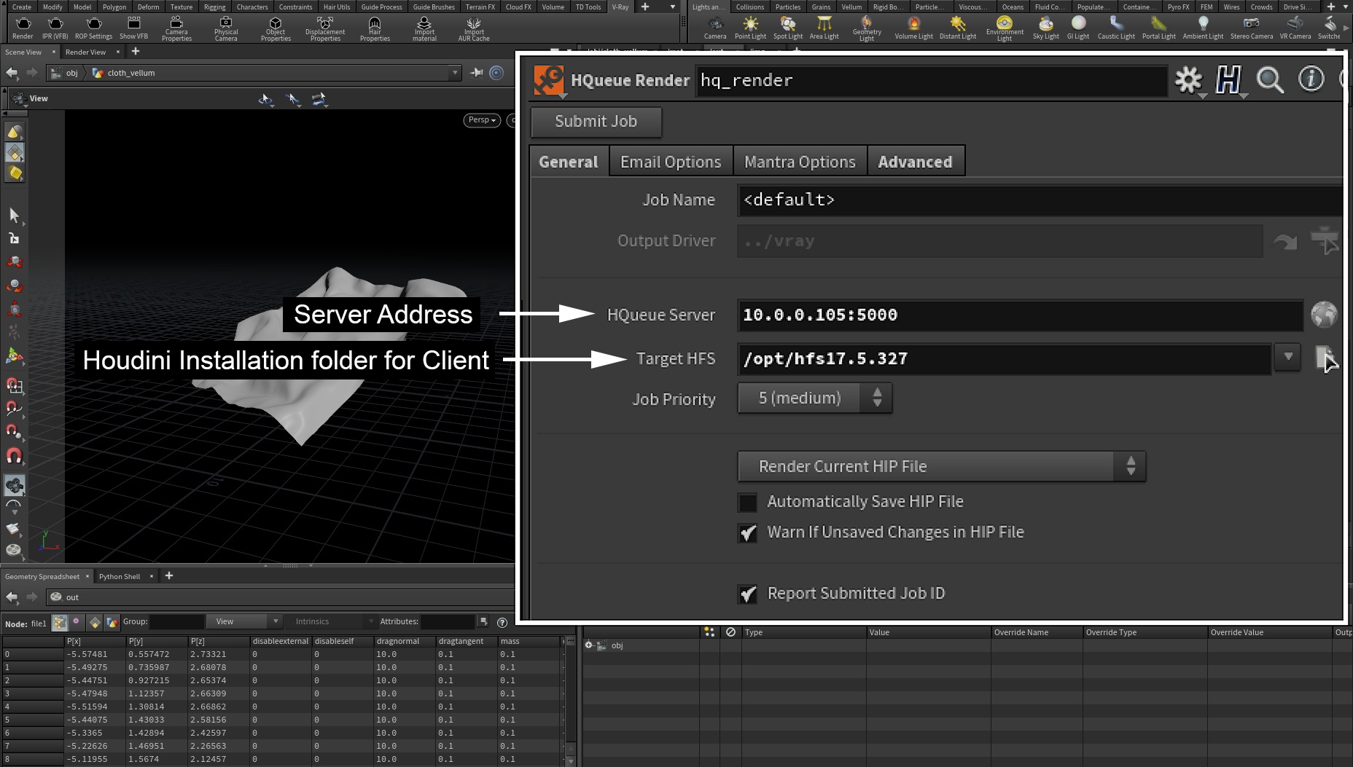Open Object Properties shelf tool
Image resolution: width=1353 pixels, height=767 pixels.
[x=276, y=28]
